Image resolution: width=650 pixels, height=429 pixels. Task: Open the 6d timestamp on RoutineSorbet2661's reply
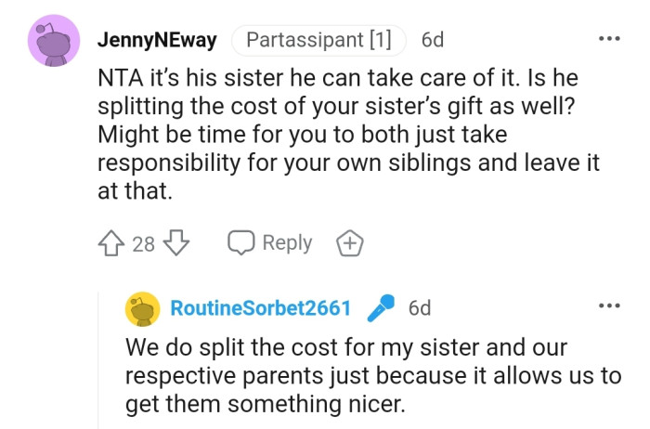(x=420, y=309)
